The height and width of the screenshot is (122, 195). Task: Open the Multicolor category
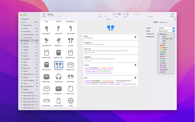coord(29,68)
